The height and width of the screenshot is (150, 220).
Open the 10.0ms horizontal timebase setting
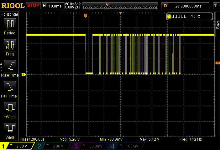[55, 6]
